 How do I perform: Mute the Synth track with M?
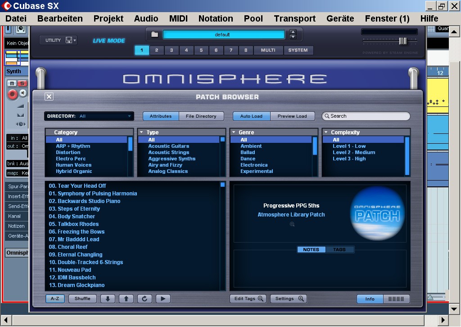[12, 84]
